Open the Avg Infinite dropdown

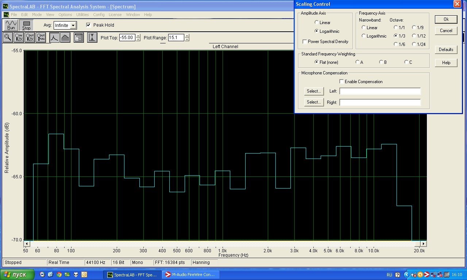(x=73, y=26)
